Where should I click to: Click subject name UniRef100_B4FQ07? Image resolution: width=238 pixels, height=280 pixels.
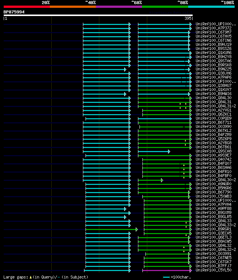pyautogui.click(x=213, y=164)
